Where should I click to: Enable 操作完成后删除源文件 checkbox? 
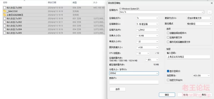(168, 42)
